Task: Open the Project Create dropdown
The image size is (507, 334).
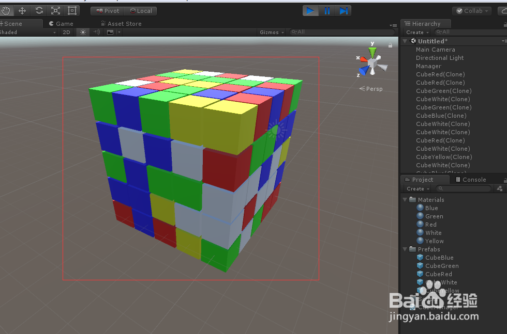Action: pyautogui.click(x=418, y=189)
